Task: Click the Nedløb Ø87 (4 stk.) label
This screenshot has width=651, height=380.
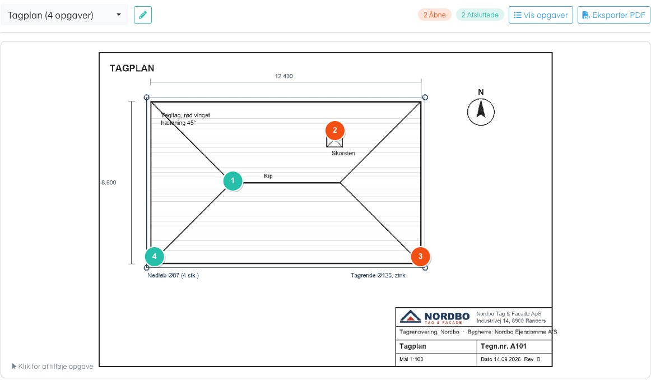Action: pyautogui.click(x=173, y=275)
